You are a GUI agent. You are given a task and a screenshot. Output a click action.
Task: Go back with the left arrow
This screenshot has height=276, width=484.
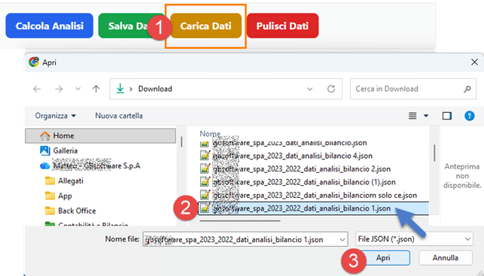[37, 89]
